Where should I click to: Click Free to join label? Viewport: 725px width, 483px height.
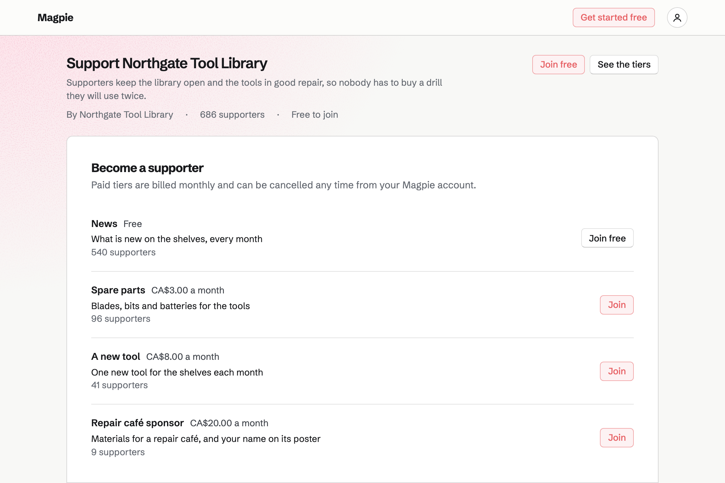[314, 115]
